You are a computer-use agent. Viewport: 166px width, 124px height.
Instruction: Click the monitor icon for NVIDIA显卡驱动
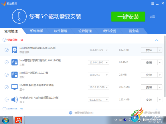pos(15,87)
